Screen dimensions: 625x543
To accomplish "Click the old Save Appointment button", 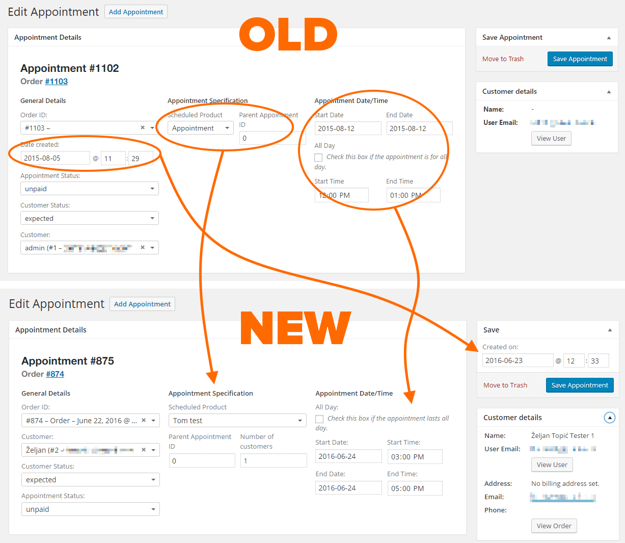I will click(580, 59).
